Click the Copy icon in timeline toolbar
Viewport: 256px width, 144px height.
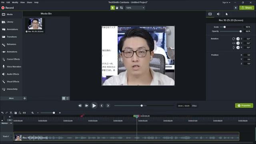click(x=16, y=113)
